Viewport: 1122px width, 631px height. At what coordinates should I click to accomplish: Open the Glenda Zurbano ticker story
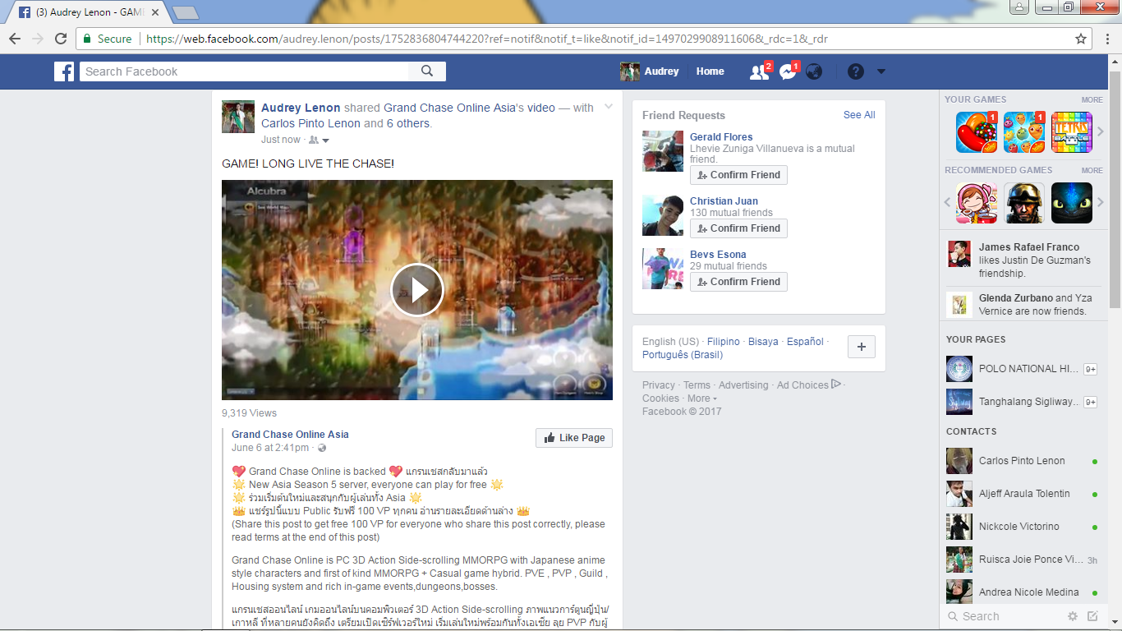[x=1022, y=304]
